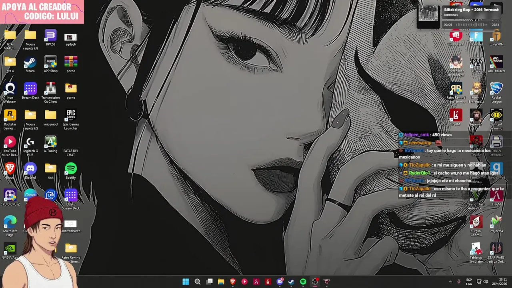Open Logitech G HUB icon
Image resolution: width=512 pixels, height=288 pixels.
(30, 147)
